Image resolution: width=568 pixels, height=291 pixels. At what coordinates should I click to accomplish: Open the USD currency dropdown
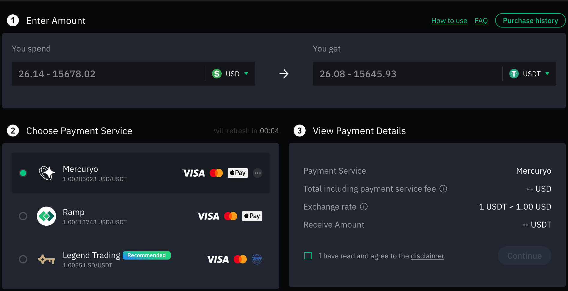pos(230,74)
